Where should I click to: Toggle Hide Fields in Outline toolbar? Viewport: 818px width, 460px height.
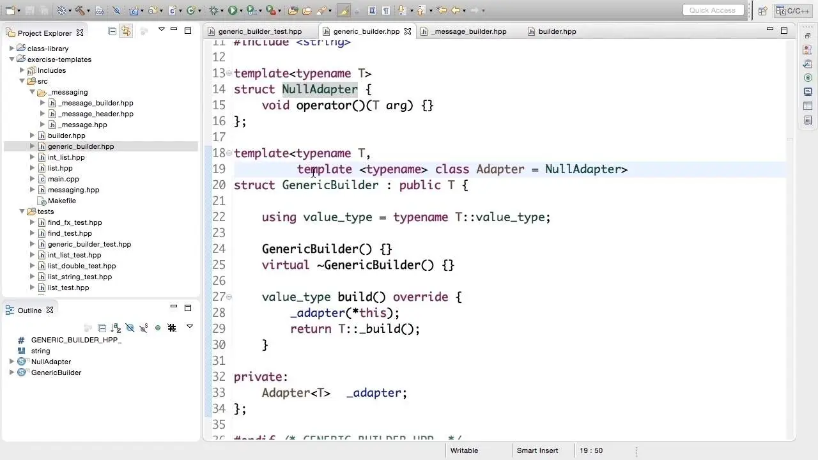tap(130, 328)
